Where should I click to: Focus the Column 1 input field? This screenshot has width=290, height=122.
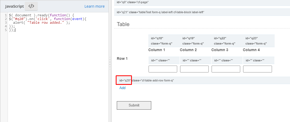(x=163, y=69)
